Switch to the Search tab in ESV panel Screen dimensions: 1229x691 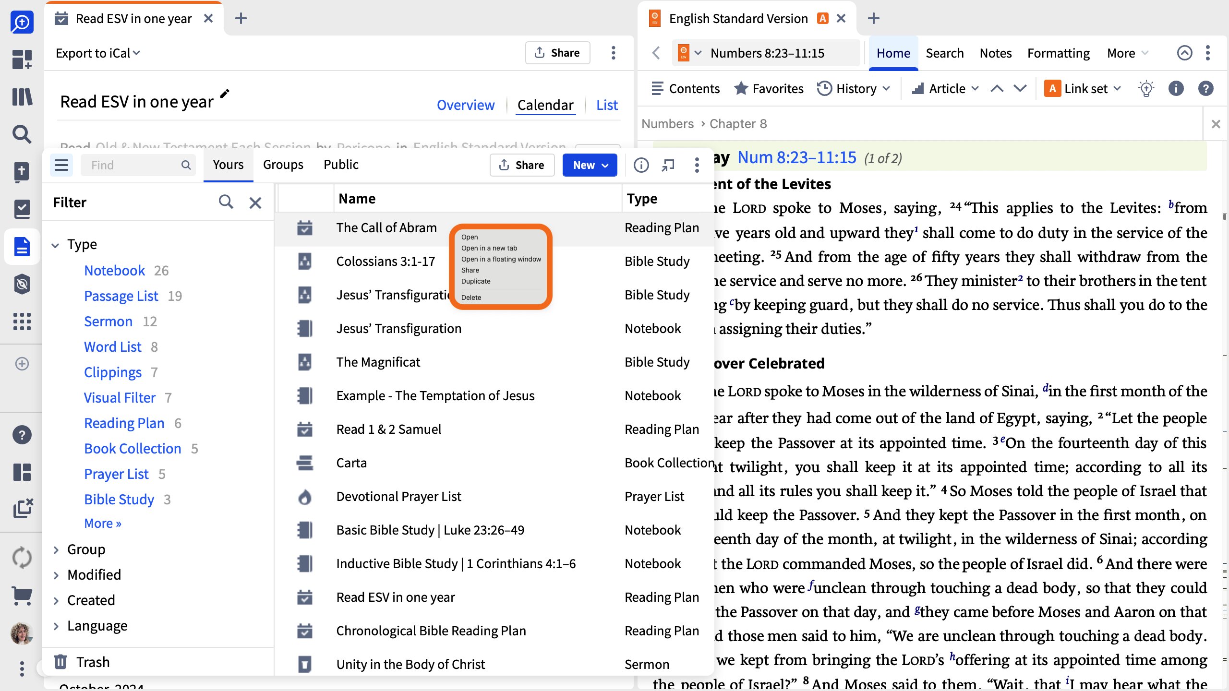click(x=945, y=53)
